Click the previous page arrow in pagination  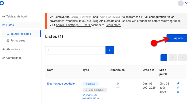(173, 58)
